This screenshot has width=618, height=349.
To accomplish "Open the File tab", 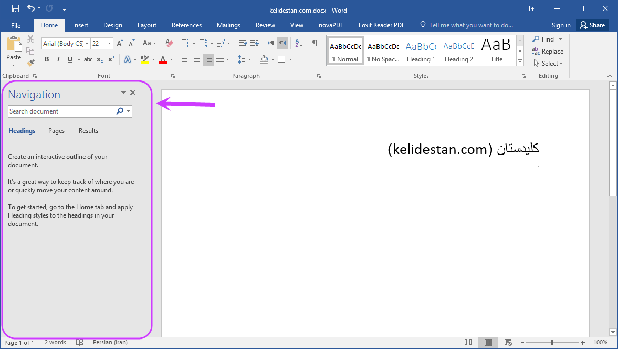I will [x=16, y=25].
